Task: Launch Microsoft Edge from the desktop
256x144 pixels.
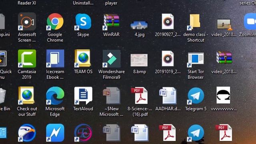Action: click(x=55, y=96)
